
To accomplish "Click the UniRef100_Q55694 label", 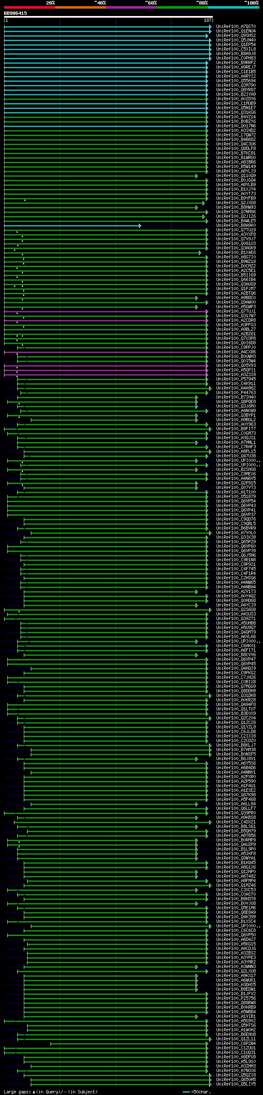I will click(236, 81).
